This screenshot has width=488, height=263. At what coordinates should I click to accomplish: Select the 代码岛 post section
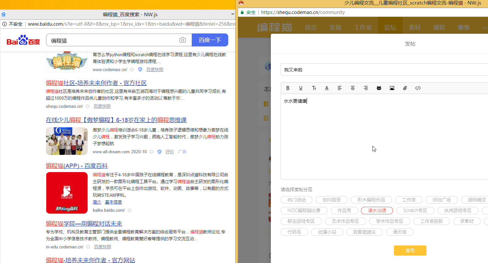294,232
